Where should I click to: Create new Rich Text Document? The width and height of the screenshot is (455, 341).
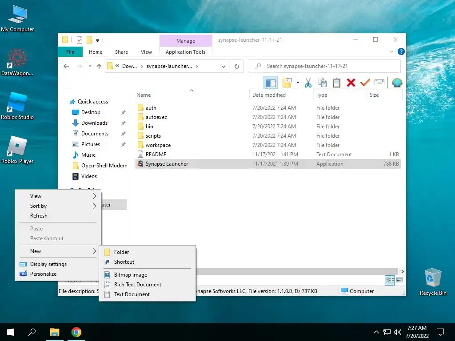pyautogui.click(x=148, y=285)
